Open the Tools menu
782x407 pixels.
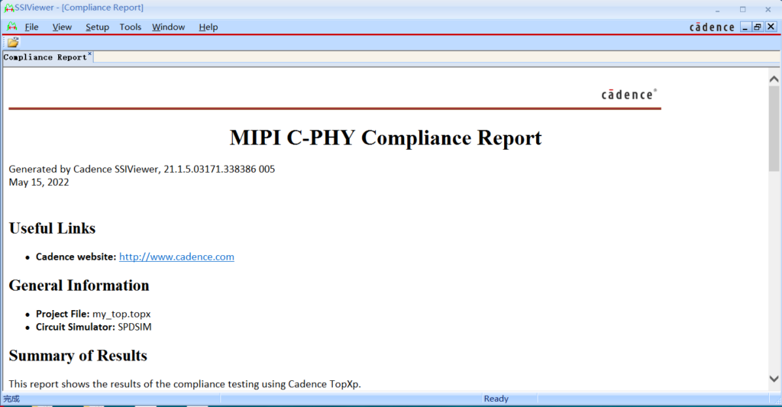[131, 27]
